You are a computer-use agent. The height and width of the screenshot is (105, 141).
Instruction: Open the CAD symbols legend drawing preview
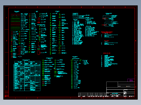pos(70,52)
